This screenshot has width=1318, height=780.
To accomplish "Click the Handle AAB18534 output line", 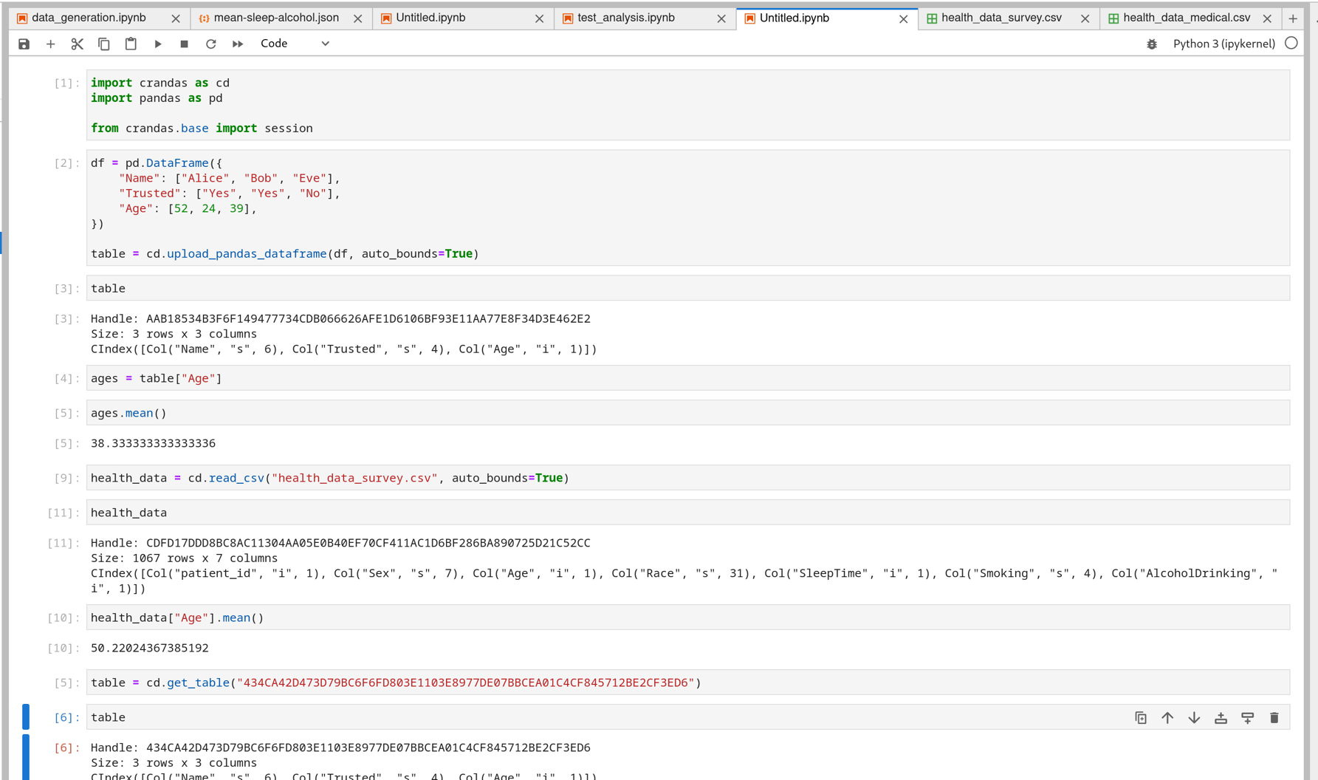I will coord(340,318).
